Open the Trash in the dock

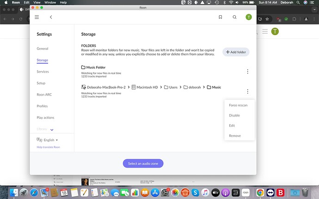[305, 193]
